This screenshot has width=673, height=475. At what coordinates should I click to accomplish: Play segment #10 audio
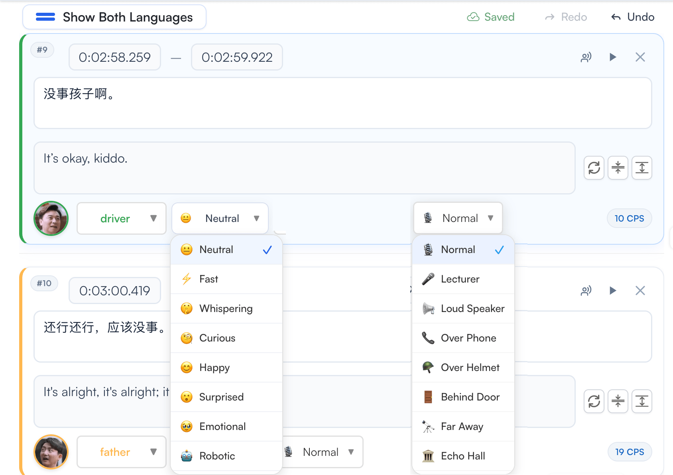coord(613,290)
